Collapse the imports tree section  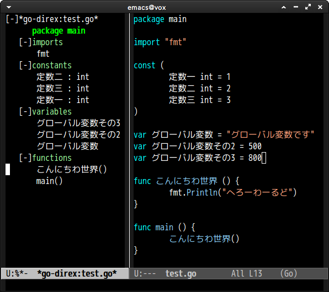[25, 42]
